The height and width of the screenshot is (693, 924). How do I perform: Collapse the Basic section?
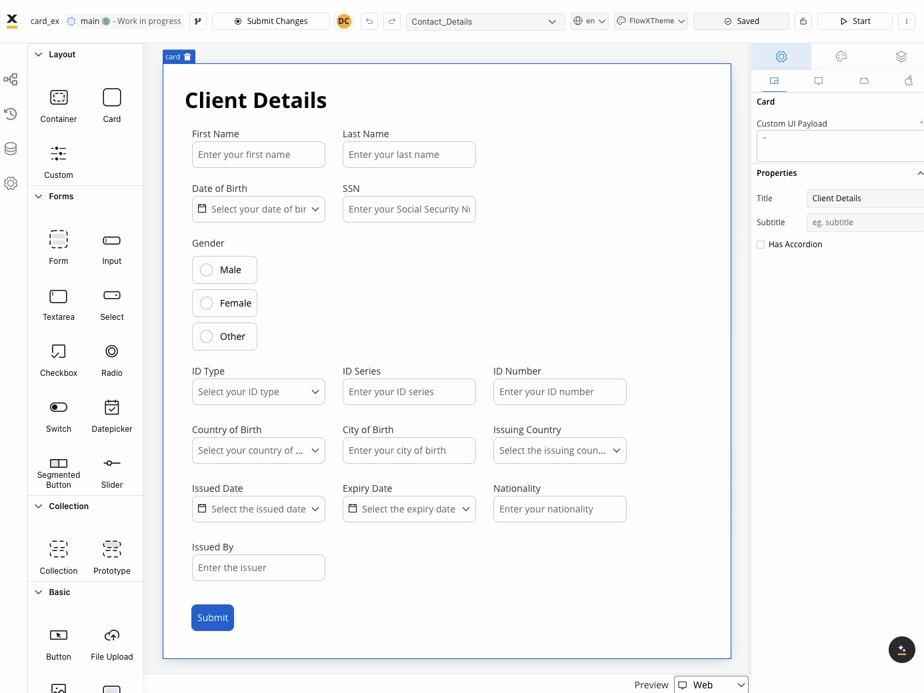pos(39,592)
